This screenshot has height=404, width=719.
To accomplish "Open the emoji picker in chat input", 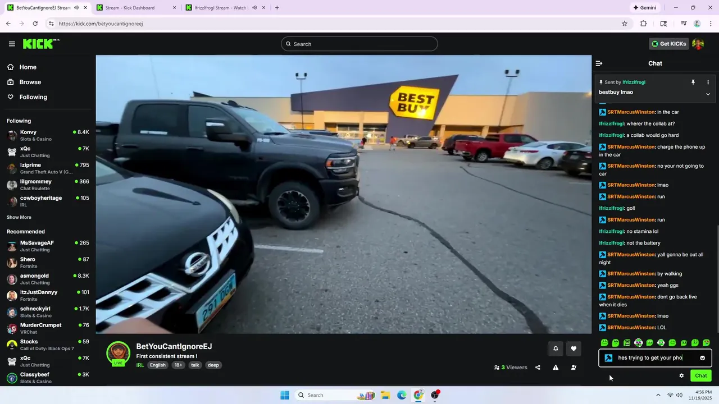I will click(x=702, y=358).
